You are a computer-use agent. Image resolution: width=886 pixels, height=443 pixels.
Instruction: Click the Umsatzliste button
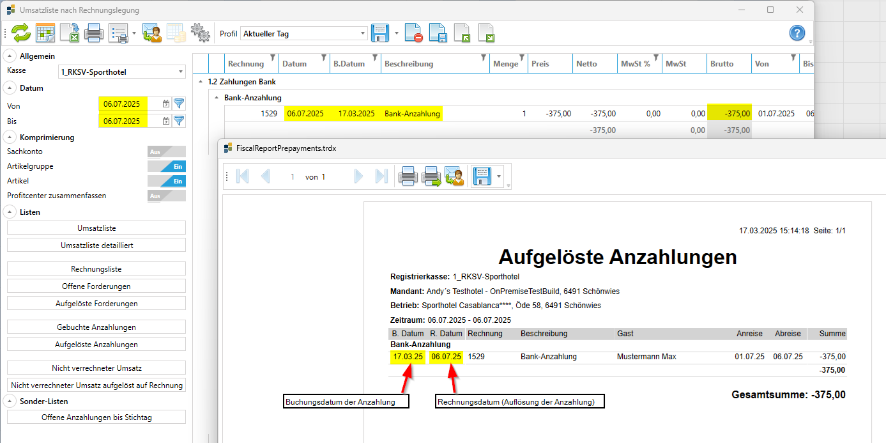pos(96,228)
